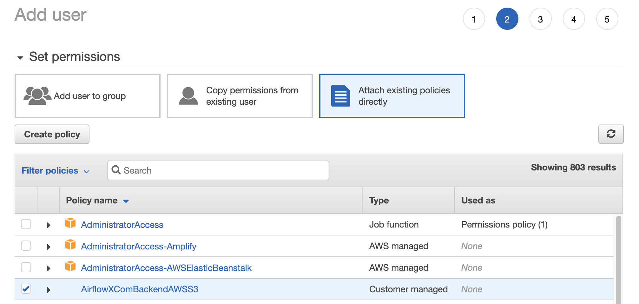Image resolution: width=639 pixels, height=304 pixels.
Task: Check the AdministratorAccess policy checkbox
Action: (x=26, y=224)
